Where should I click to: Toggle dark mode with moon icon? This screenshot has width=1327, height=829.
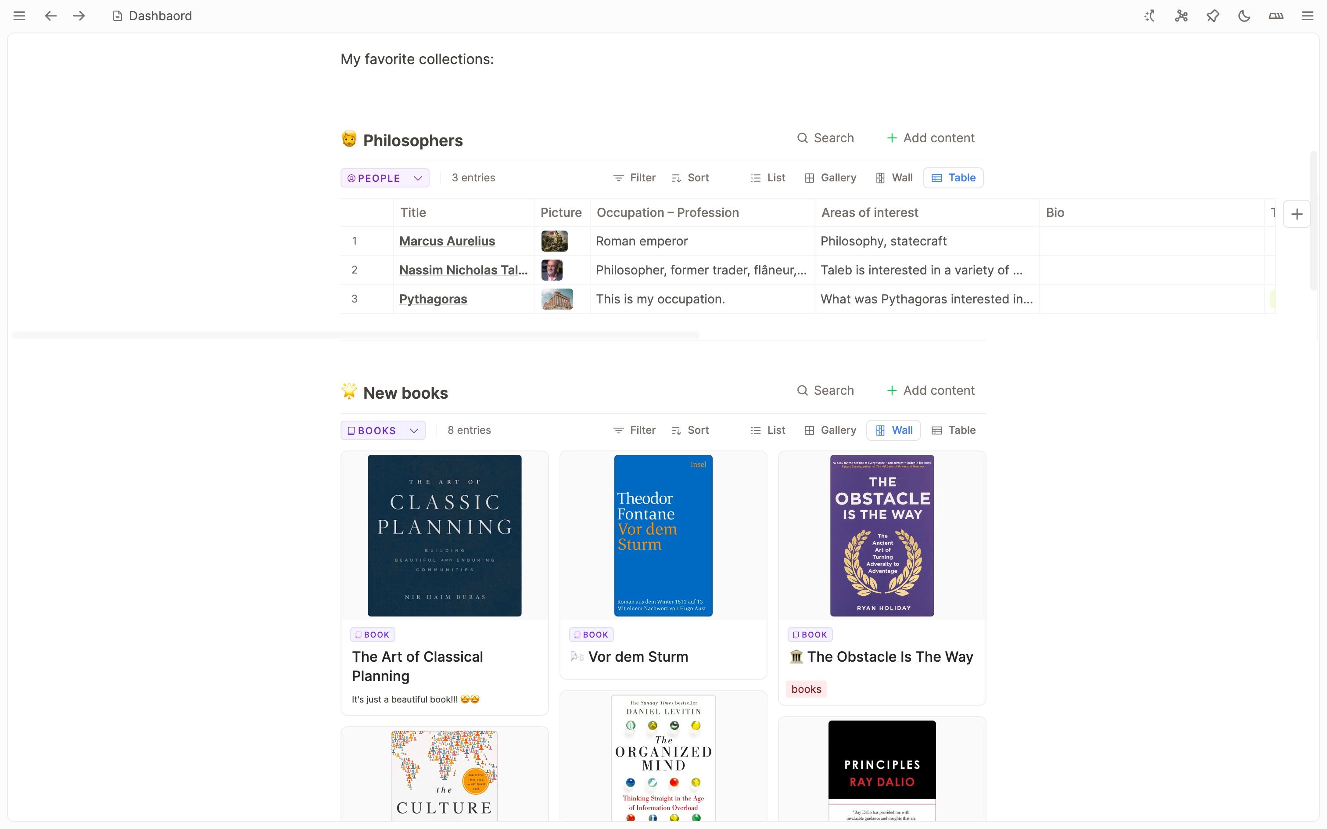[1244, 16]
